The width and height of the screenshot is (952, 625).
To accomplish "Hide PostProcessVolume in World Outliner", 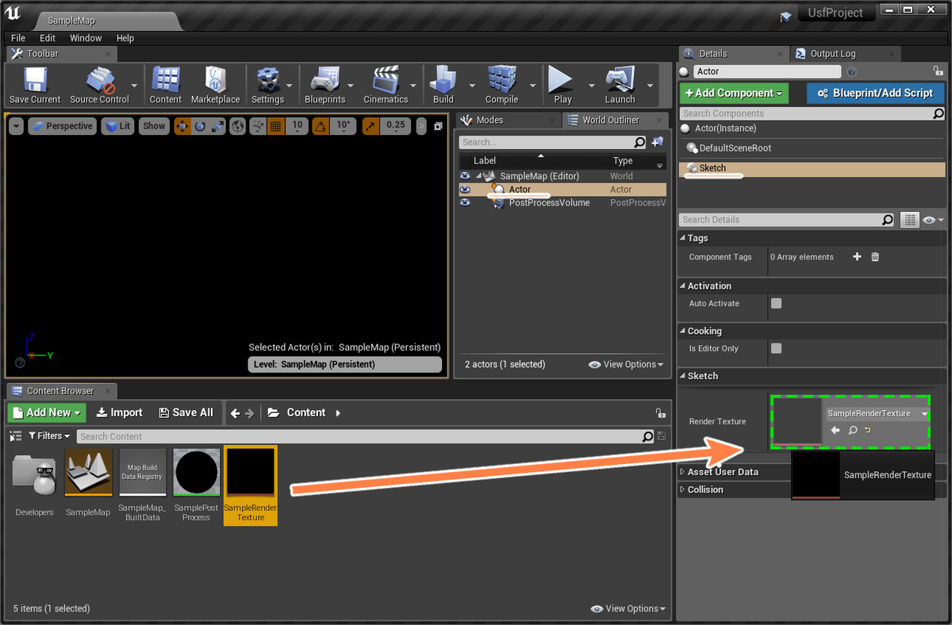I will click(x=465, y=203).
